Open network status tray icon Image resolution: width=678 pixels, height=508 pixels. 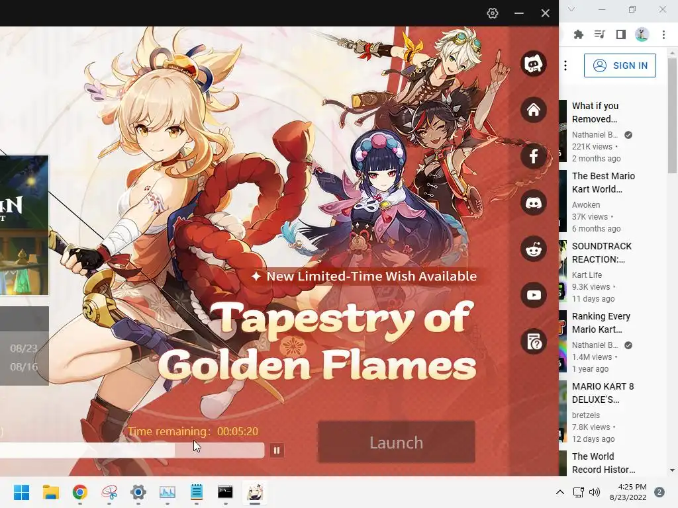(578, 492)
